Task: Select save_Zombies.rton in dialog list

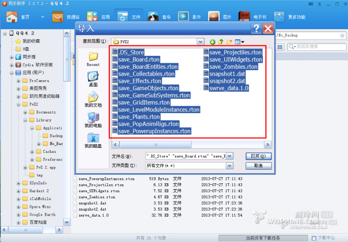Action: coord(231,67)
